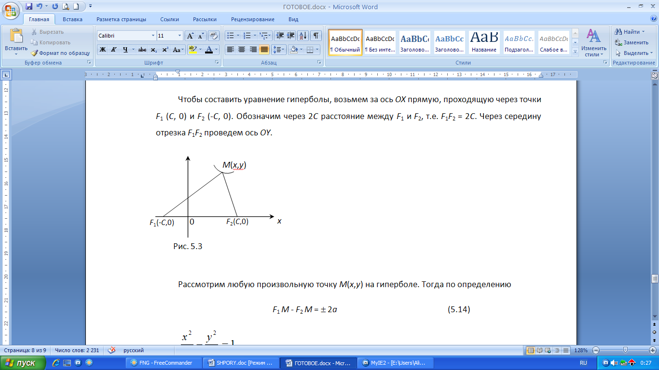Open the line spacing dropdown
Viewport: 659px width, 370px height.
point(279,49)
